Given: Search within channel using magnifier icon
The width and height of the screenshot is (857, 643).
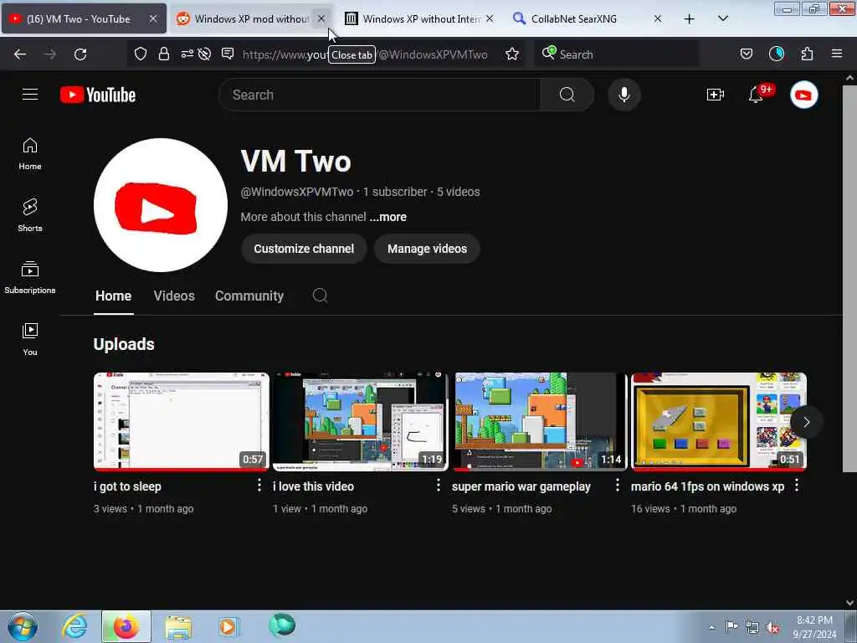Looking at the screenshot, I should point(320,296).
